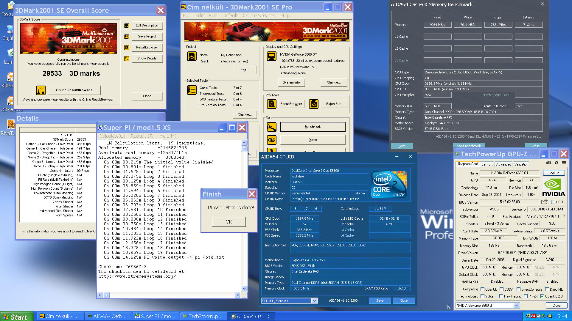Click the Pro Tools ResultBrowser magnifier icon
572x321 pixels.
coord(272,104)
